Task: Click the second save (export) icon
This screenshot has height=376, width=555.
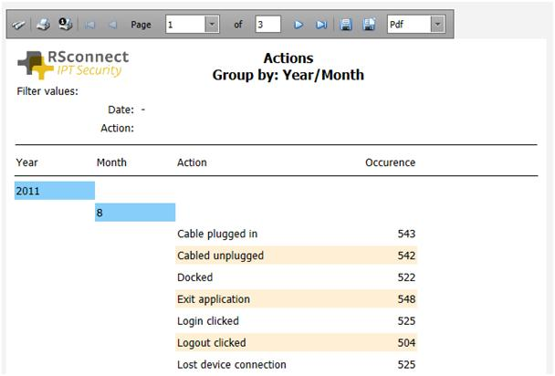Action: coord(369,25)
